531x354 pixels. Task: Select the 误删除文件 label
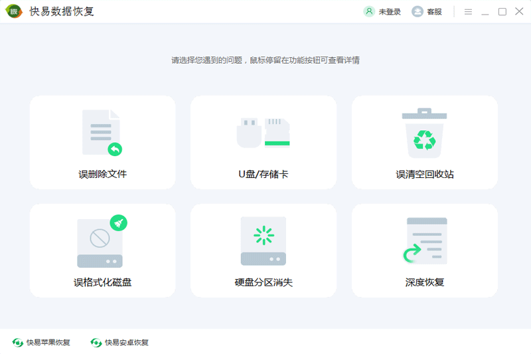click(102, 174)
